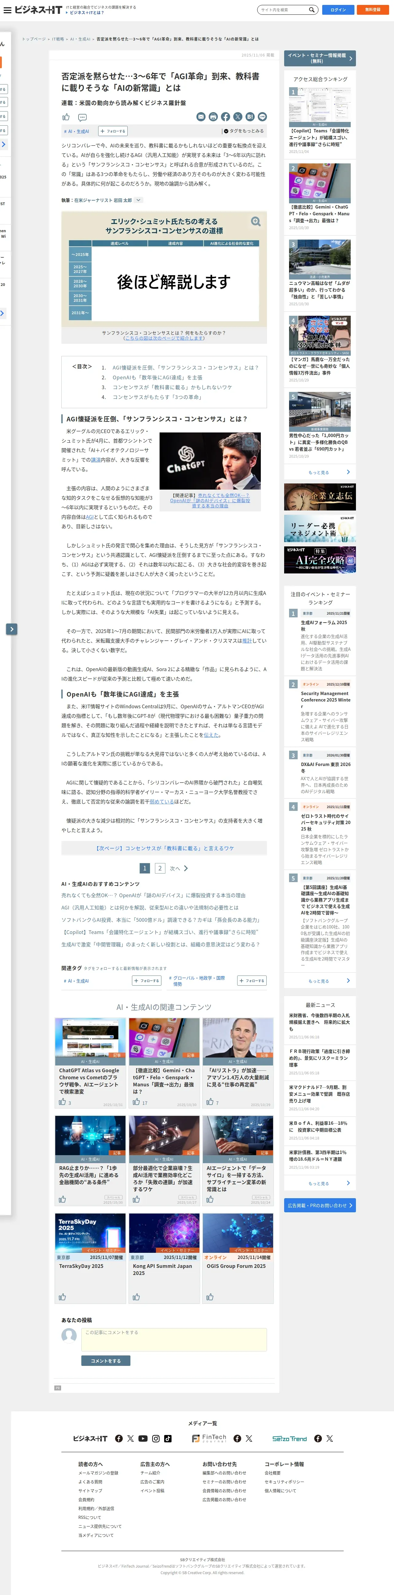Open the AI完全攻略 特集 banner

tap(320, 560)
